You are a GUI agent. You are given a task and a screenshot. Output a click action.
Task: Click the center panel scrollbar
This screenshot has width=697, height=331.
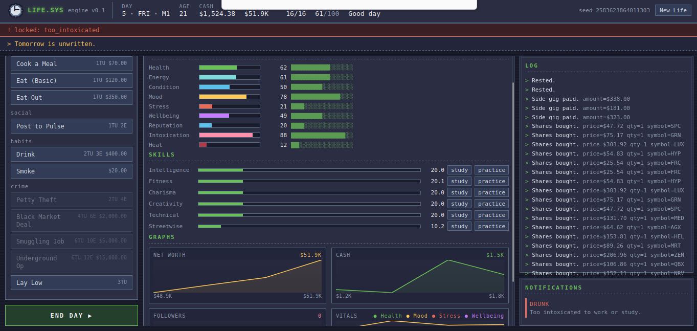point(512,182)
